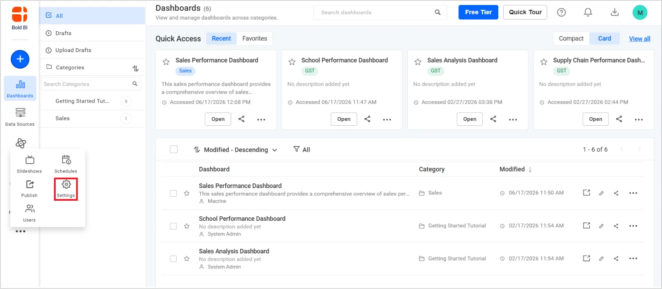Open more options on School Performance card

387,120
